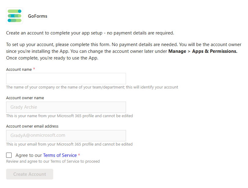248x188 pixels.
Task: Click the company or team name hint text
Action: (x=92, y=87)
